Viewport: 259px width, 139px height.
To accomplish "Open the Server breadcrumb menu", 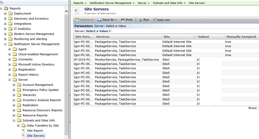I will coord(144,3).
